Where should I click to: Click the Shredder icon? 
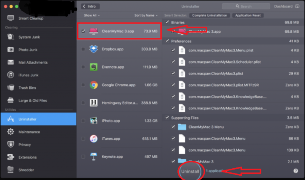tap(10, 170)
